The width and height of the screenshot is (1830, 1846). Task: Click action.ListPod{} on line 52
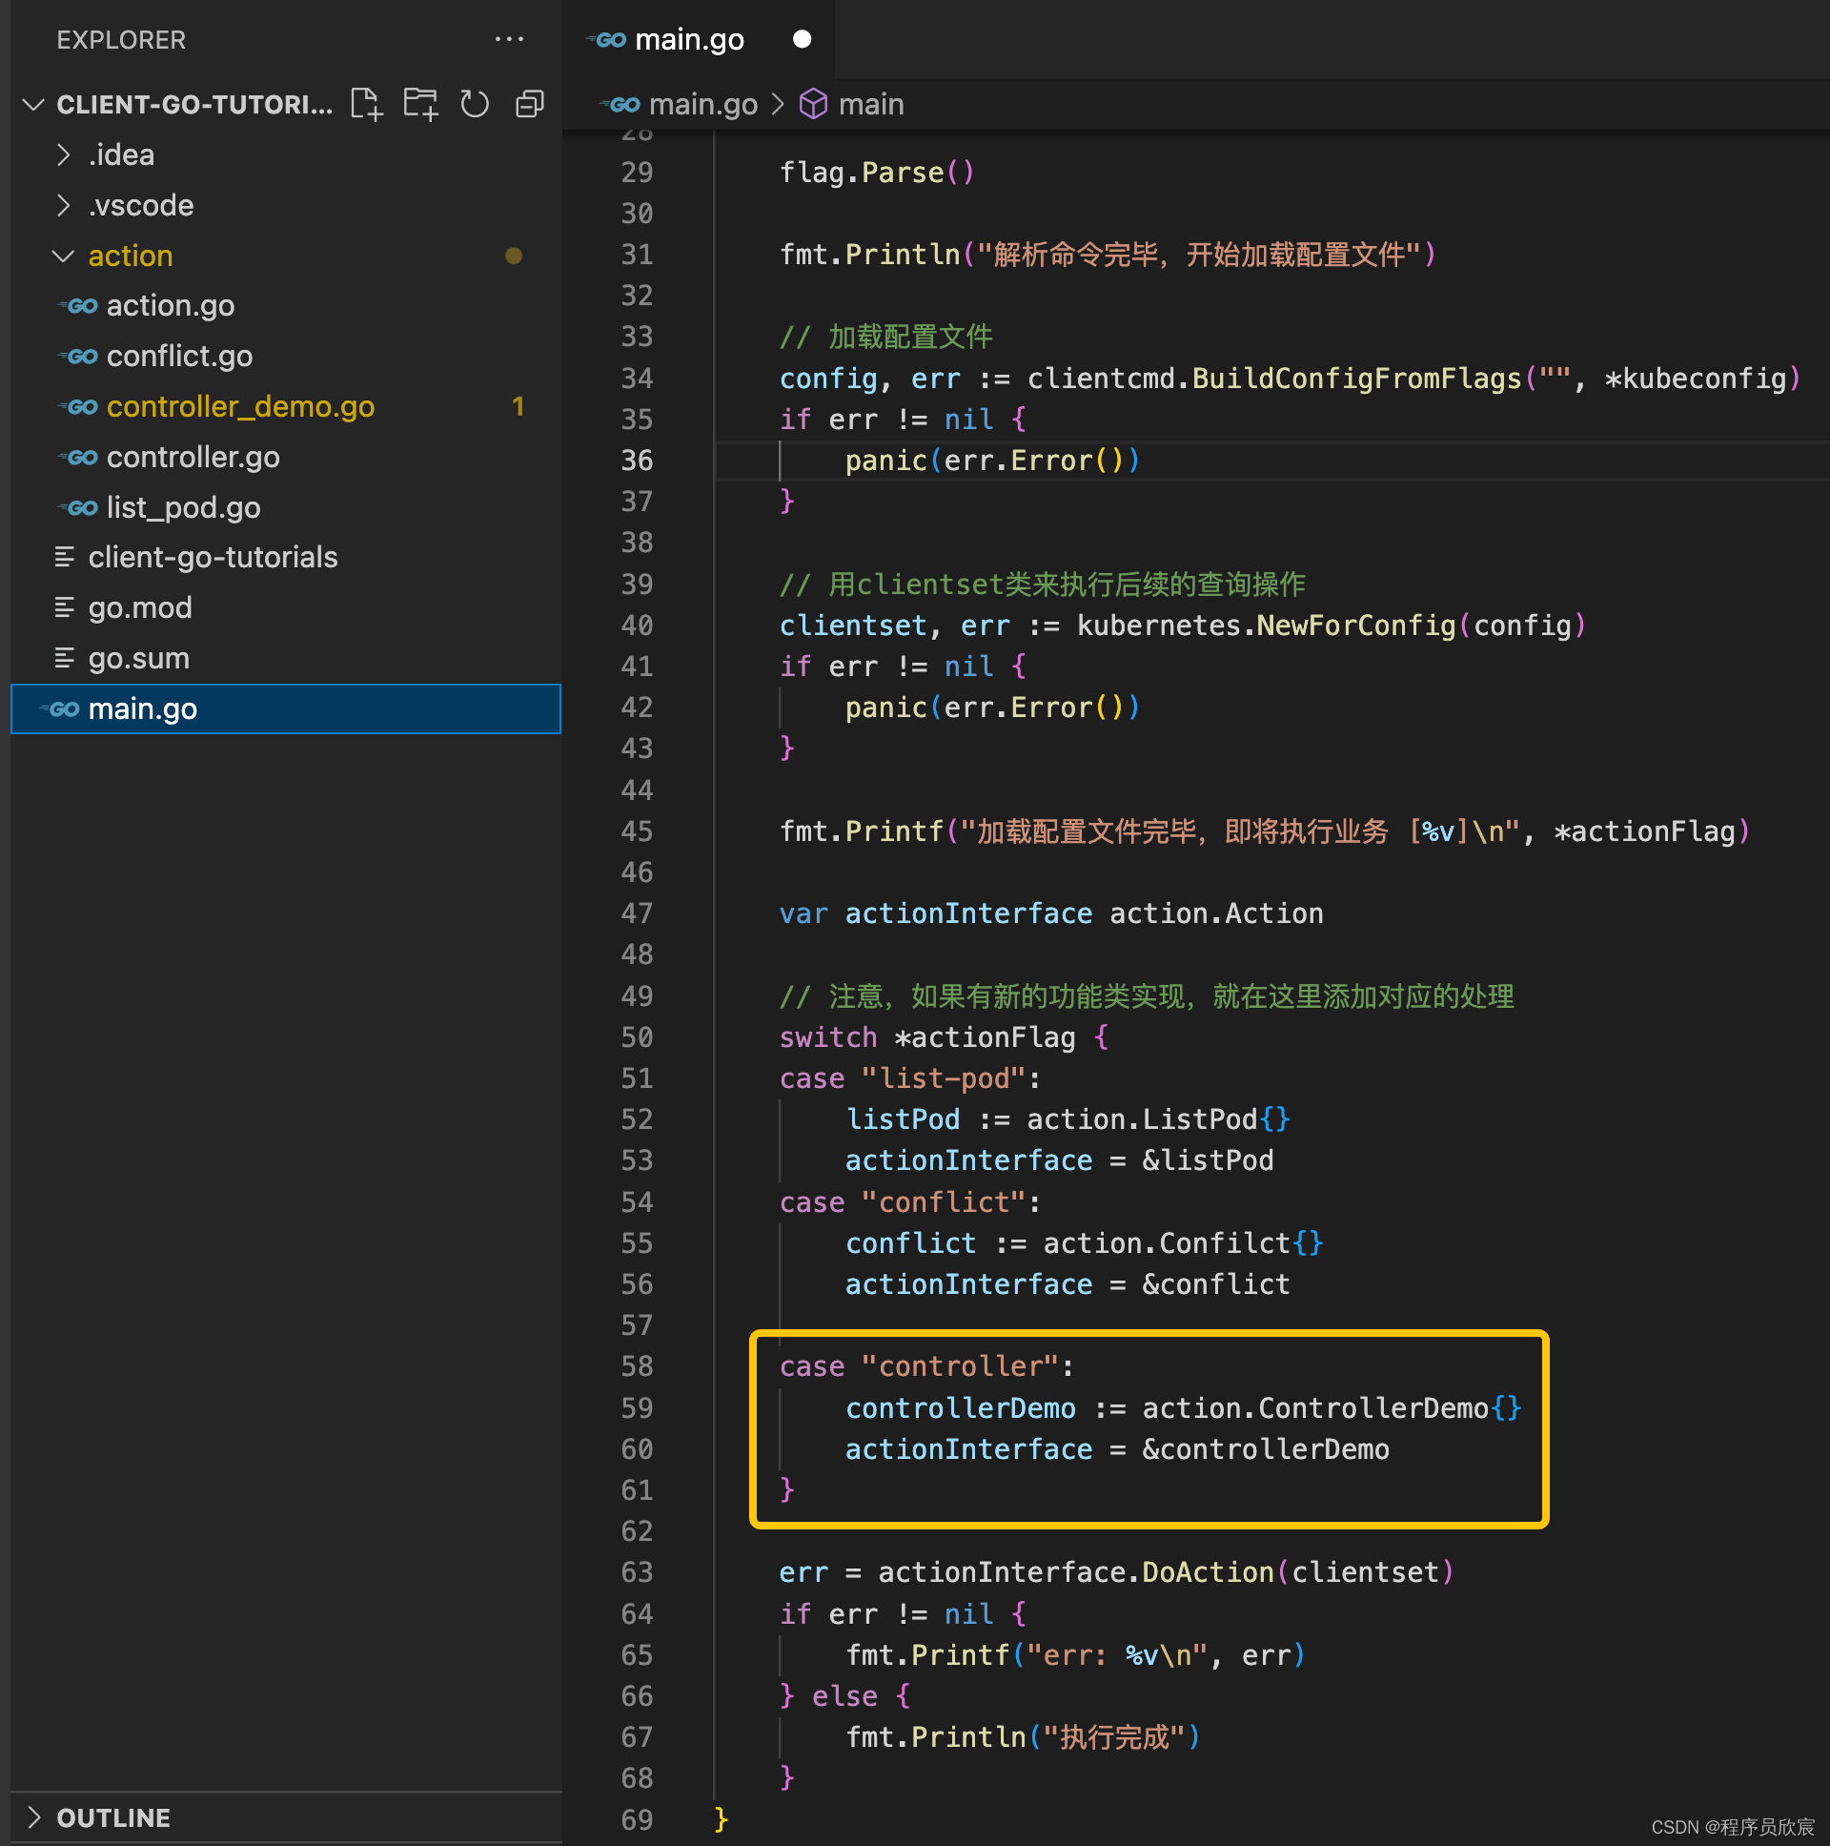[1159, 1119]
